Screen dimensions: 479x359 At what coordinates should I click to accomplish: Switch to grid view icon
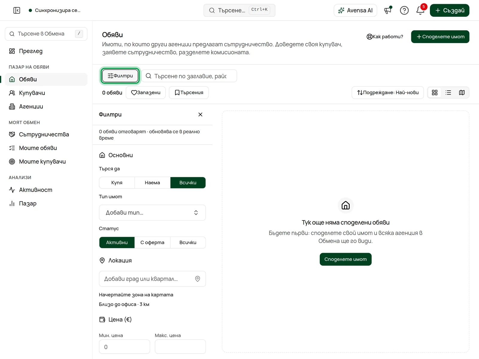(435, 93)
